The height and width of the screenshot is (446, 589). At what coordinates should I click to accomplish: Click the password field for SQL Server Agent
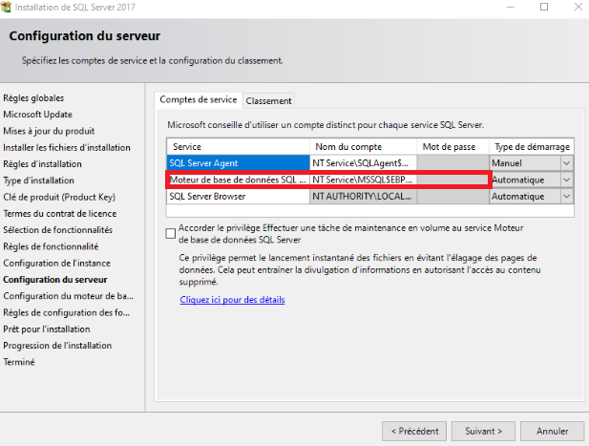452,163
